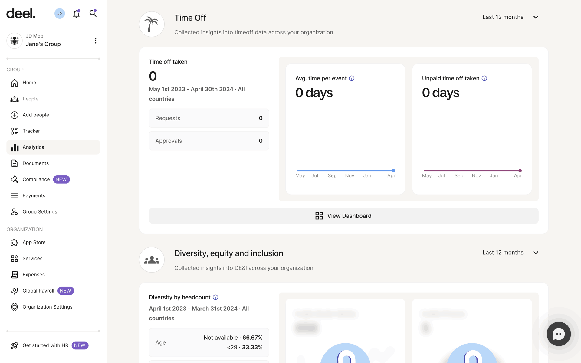Click the Group Settings icon
The width and height of the screenshot is (581, 363).
pos(15,212)
